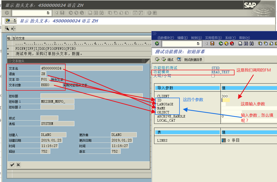This screenshot has height=182, width=277.
Task: Click the 调试 debug button
Action: 168,59
